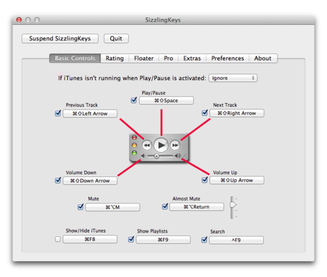Viewport: 327px width, 277px height.
Task: Click the Mute shortcut field
Action: point(112,207)
